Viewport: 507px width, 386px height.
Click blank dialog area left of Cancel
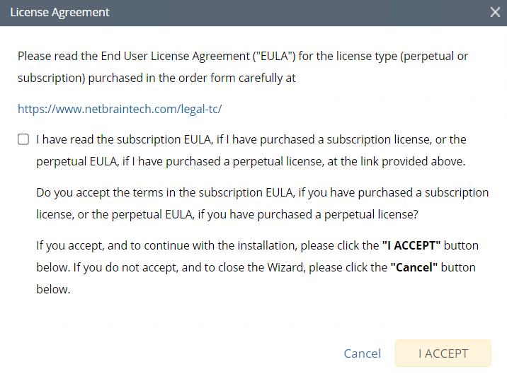click(177, 353)
